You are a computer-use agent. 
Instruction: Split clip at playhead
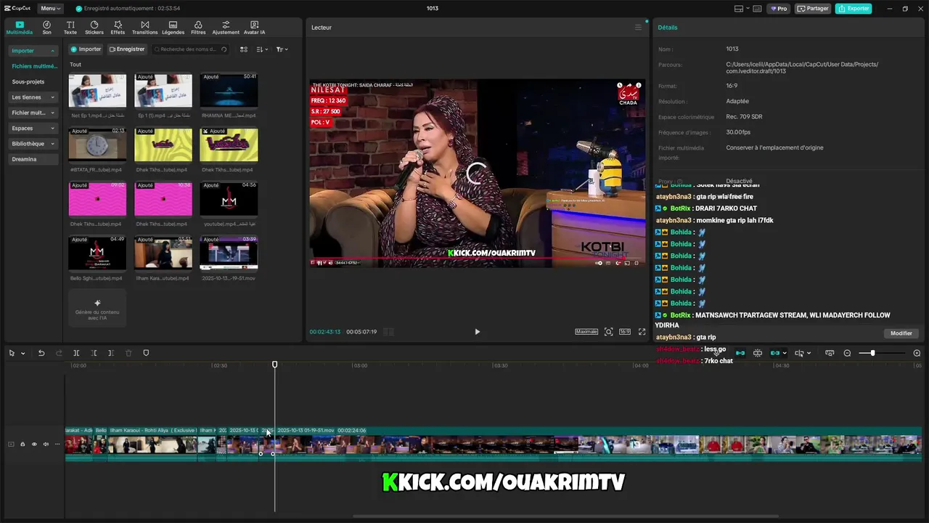click(x=76, y=353)
